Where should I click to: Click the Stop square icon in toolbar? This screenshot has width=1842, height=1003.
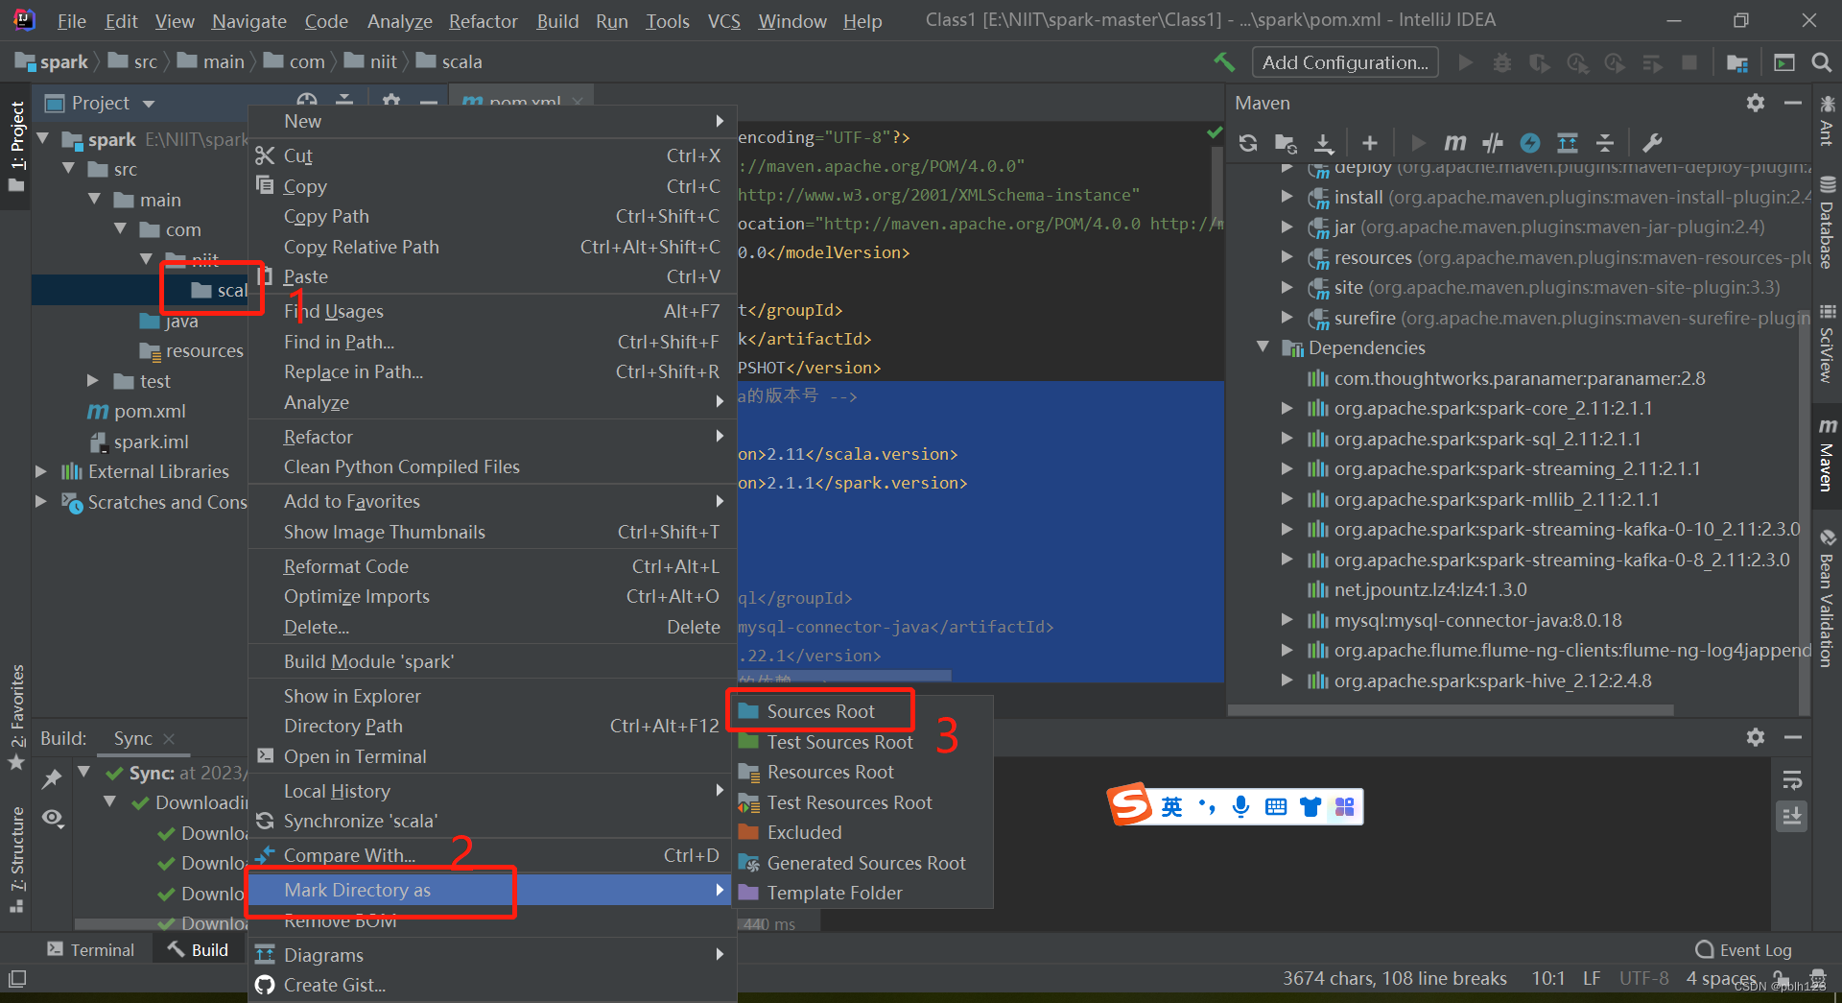pos(1689,62)
